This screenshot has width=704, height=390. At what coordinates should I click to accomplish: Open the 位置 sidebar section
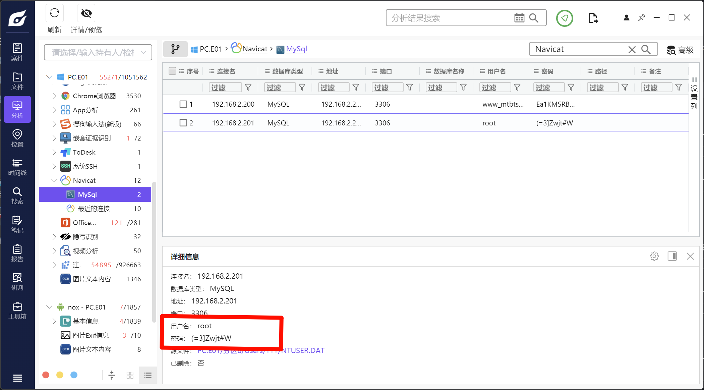(x=17, y=138)
